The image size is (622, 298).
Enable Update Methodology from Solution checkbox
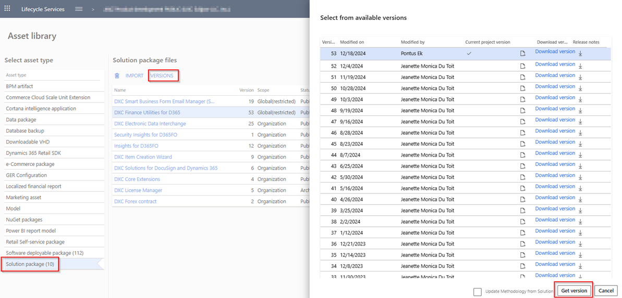coord(478,291)
